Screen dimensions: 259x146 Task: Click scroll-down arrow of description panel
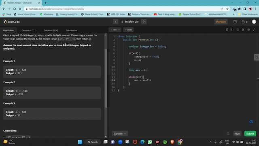pyautogui.click(x=106, y=136)
